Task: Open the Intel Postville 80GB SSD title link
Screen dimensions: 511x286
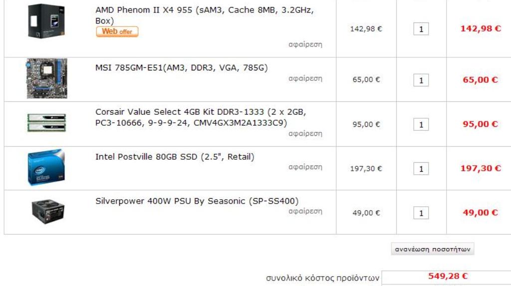Action: (x=175, y=157)
